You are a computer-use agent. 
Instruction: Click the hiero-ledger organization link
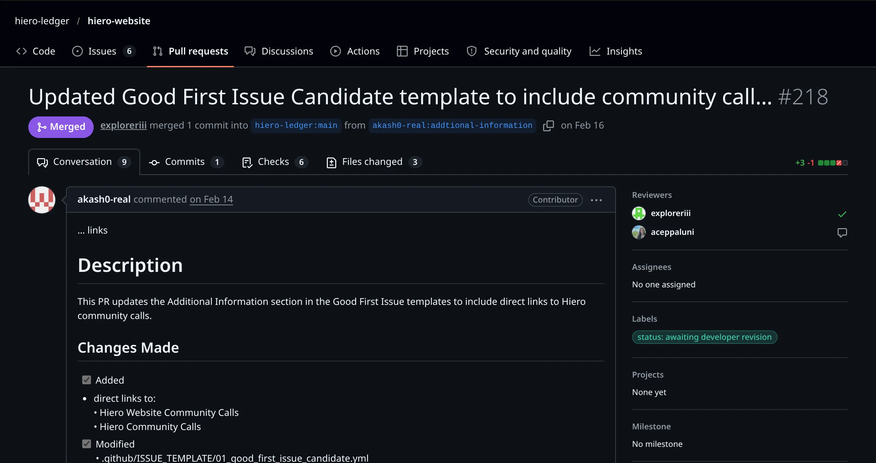coord(42,21)
